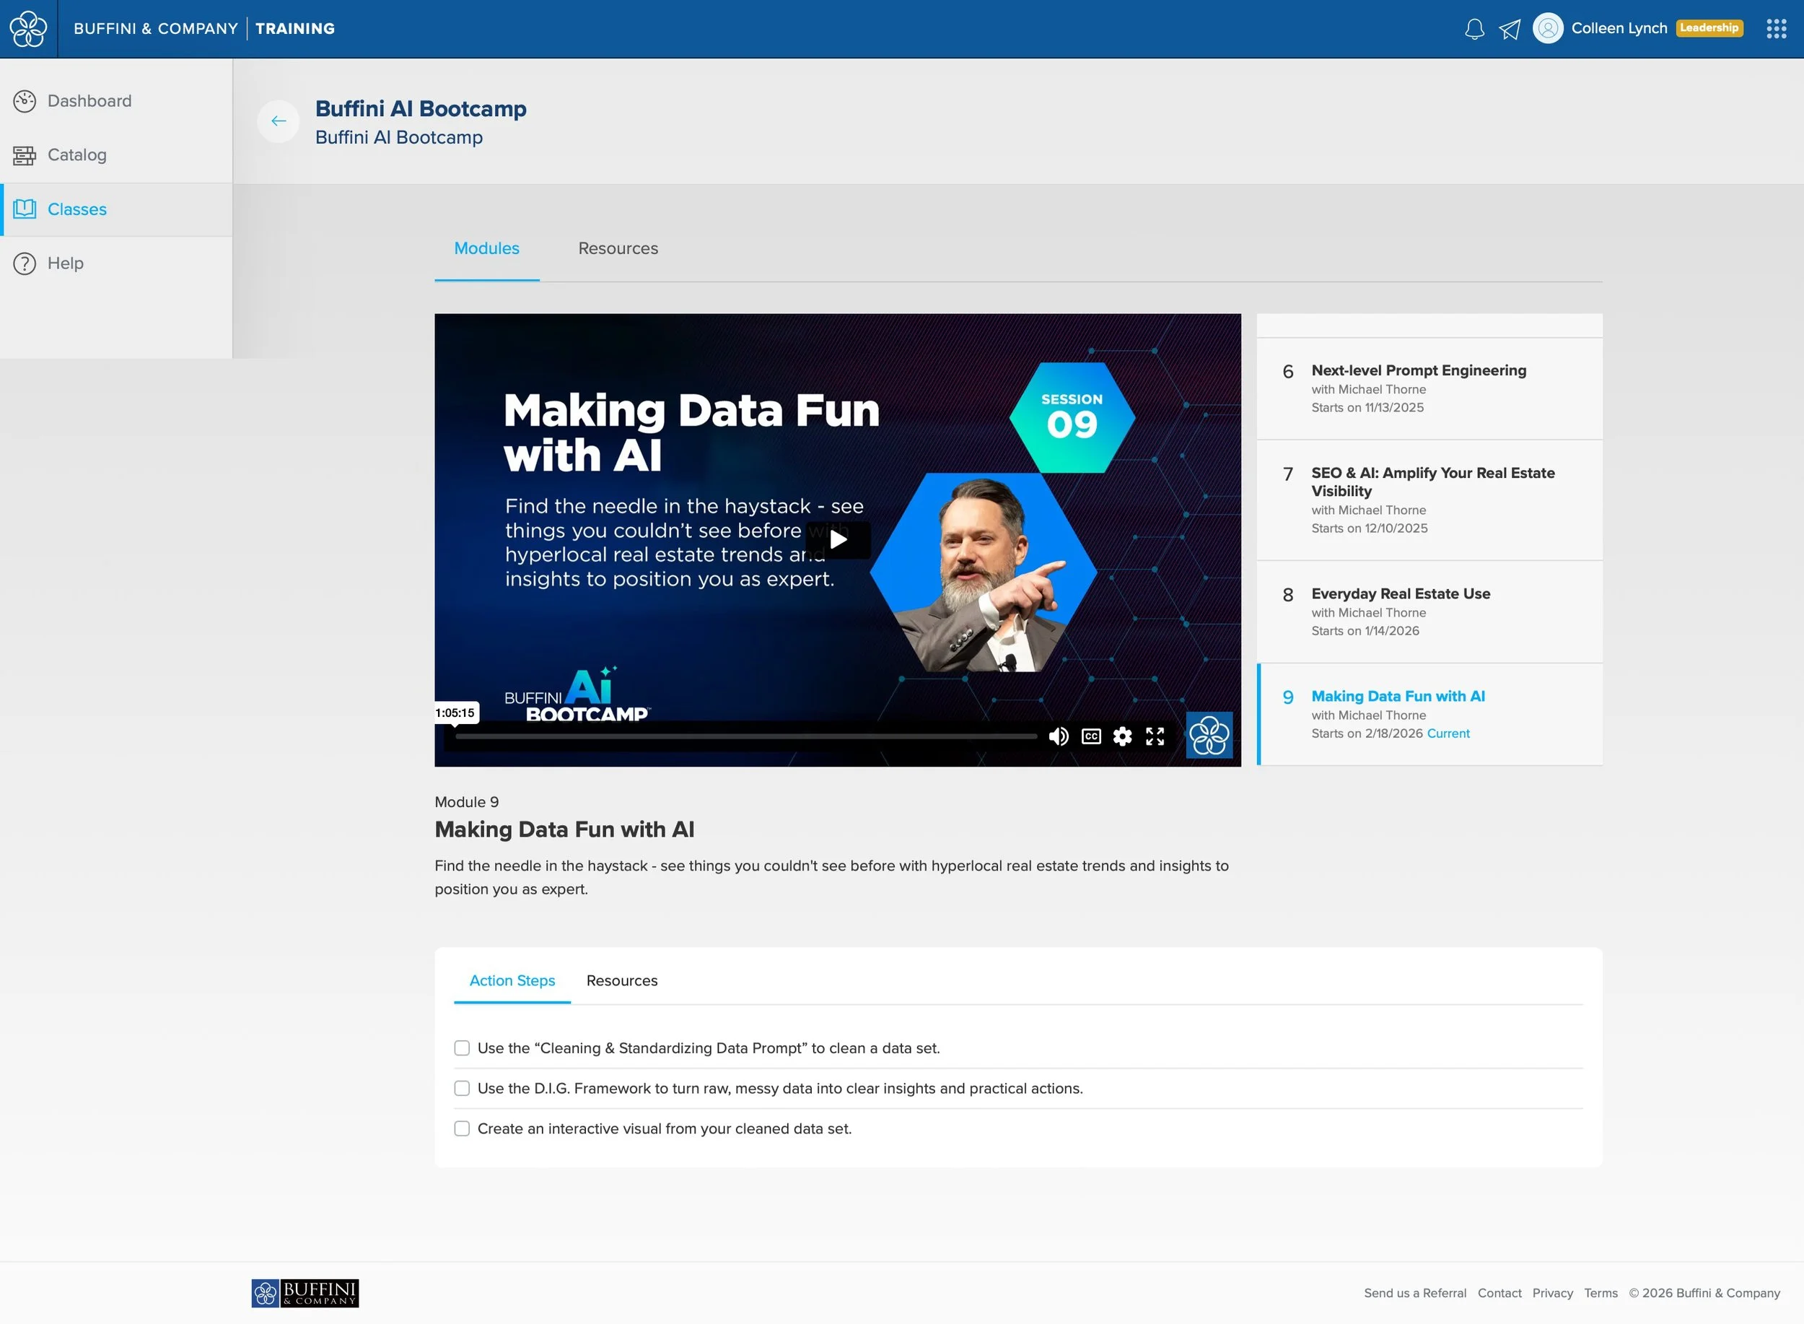Mute the video volume
1804x1324 pixels.
click(x=1058, y=736)
